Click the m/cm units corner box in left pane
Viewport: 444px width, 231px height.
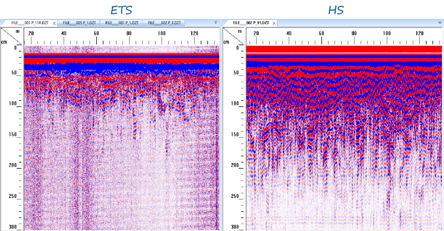(x=12, y=36)
